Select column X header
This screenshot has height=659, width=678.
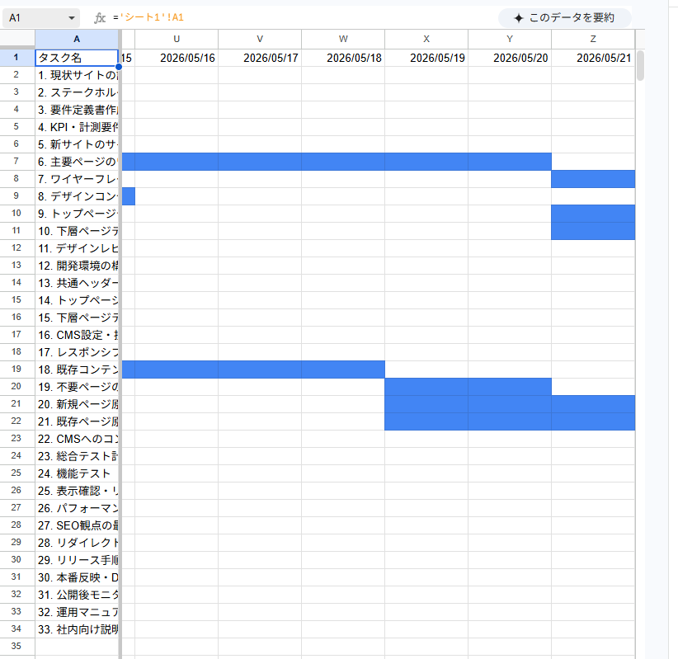coord(426,39)
